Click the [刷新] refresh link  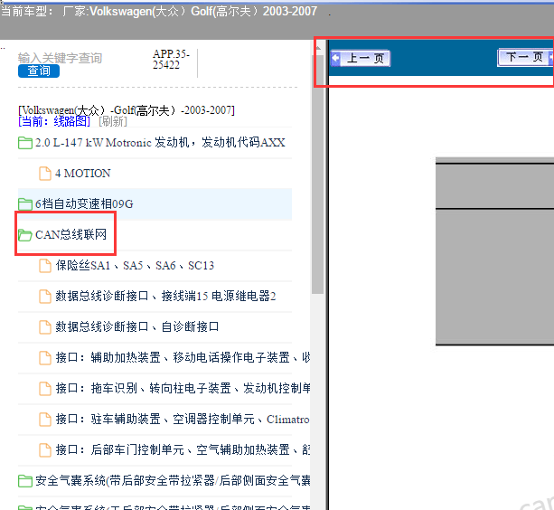113,121
